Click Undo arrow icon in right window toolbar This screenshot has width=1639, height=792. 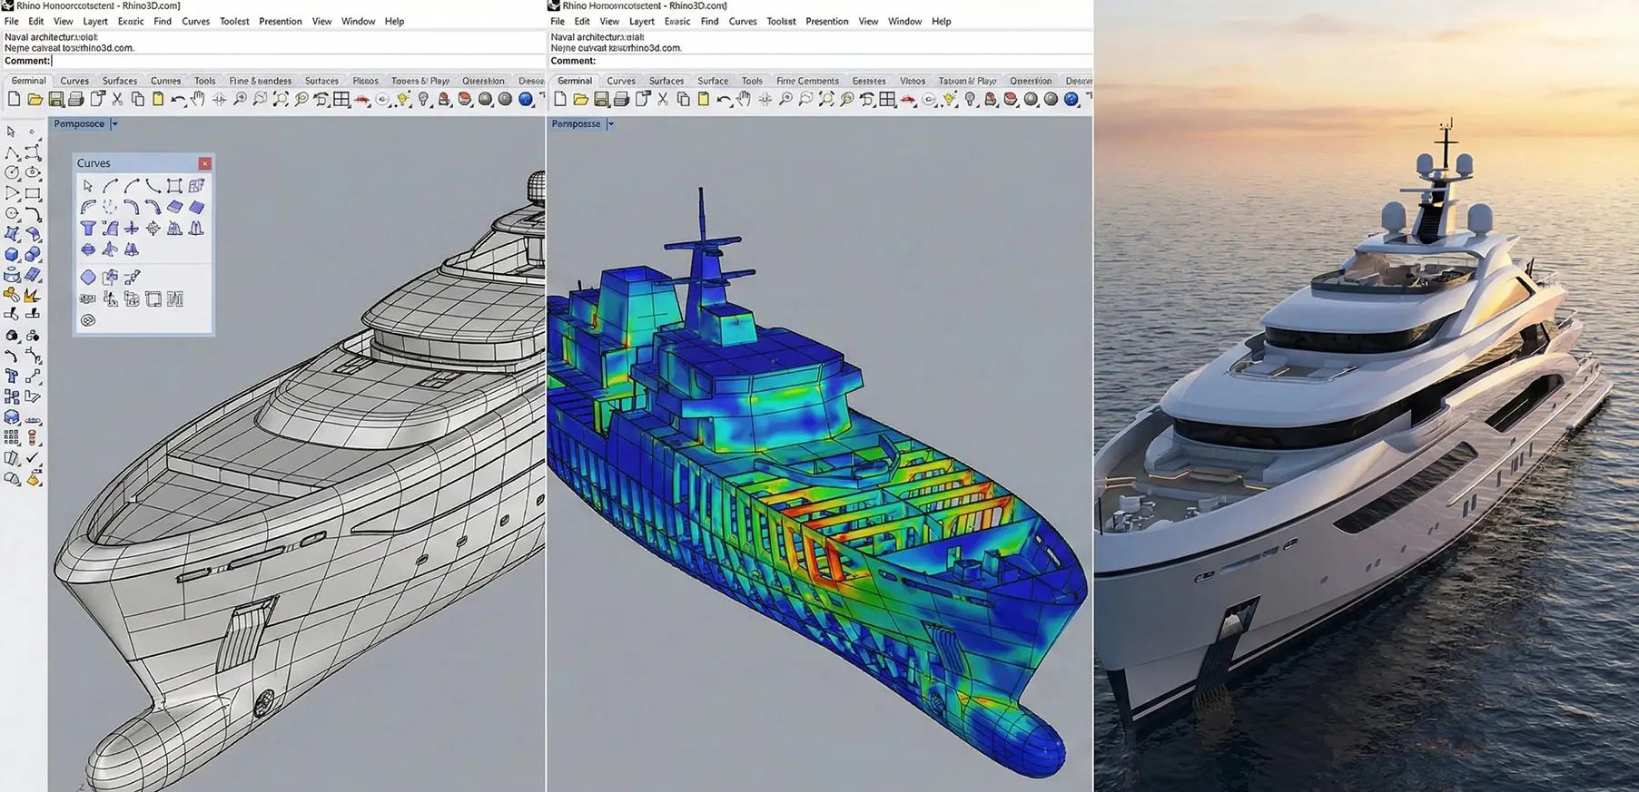click(x=724, y=100)
